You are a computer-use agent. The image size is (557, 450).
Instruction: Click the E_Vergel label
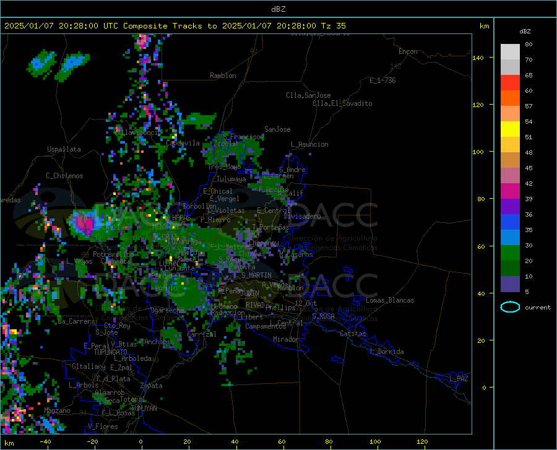click(224, 199)
